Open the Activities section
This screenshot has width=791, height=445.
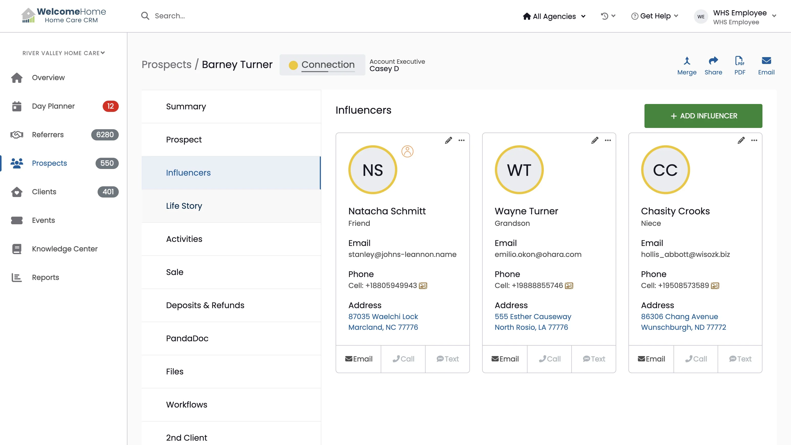point(184,239)
